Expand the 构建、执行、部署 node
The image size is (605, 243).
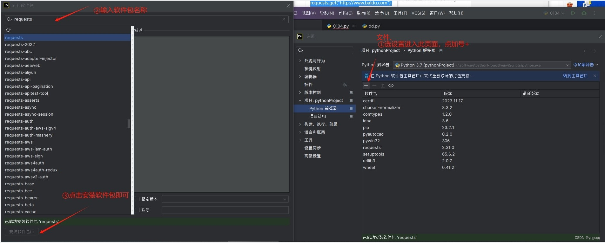coord(300,124)
